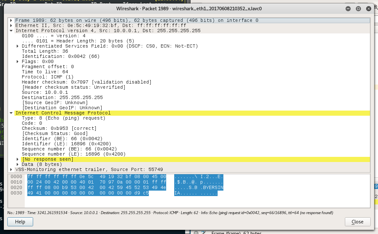Click the BYERSIN ASCII text in bytes pane

pos(213,187)
